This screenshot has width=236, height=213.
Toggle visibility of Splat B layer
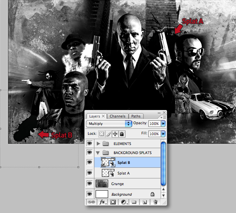90,162
